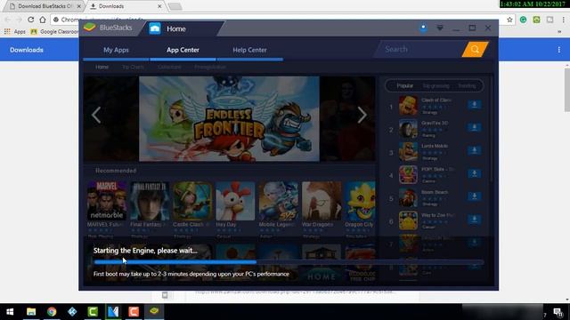This screenshot has height=320, width=570.
Task: Open the Help Center tab
Action: tap(249, 50)
